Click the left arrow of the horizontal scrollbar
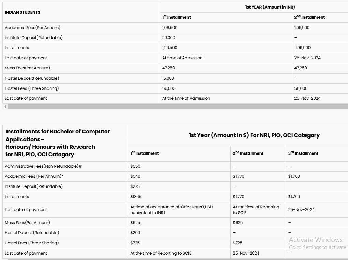The height and width of the screenshot is (260, 348). point(5,107)
